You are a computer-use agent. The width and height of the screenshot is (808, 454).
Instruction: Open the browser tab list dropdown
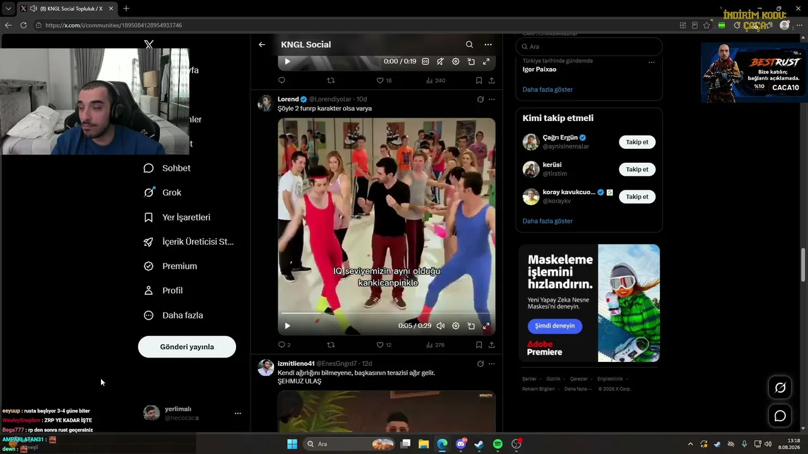coord(8,9)
